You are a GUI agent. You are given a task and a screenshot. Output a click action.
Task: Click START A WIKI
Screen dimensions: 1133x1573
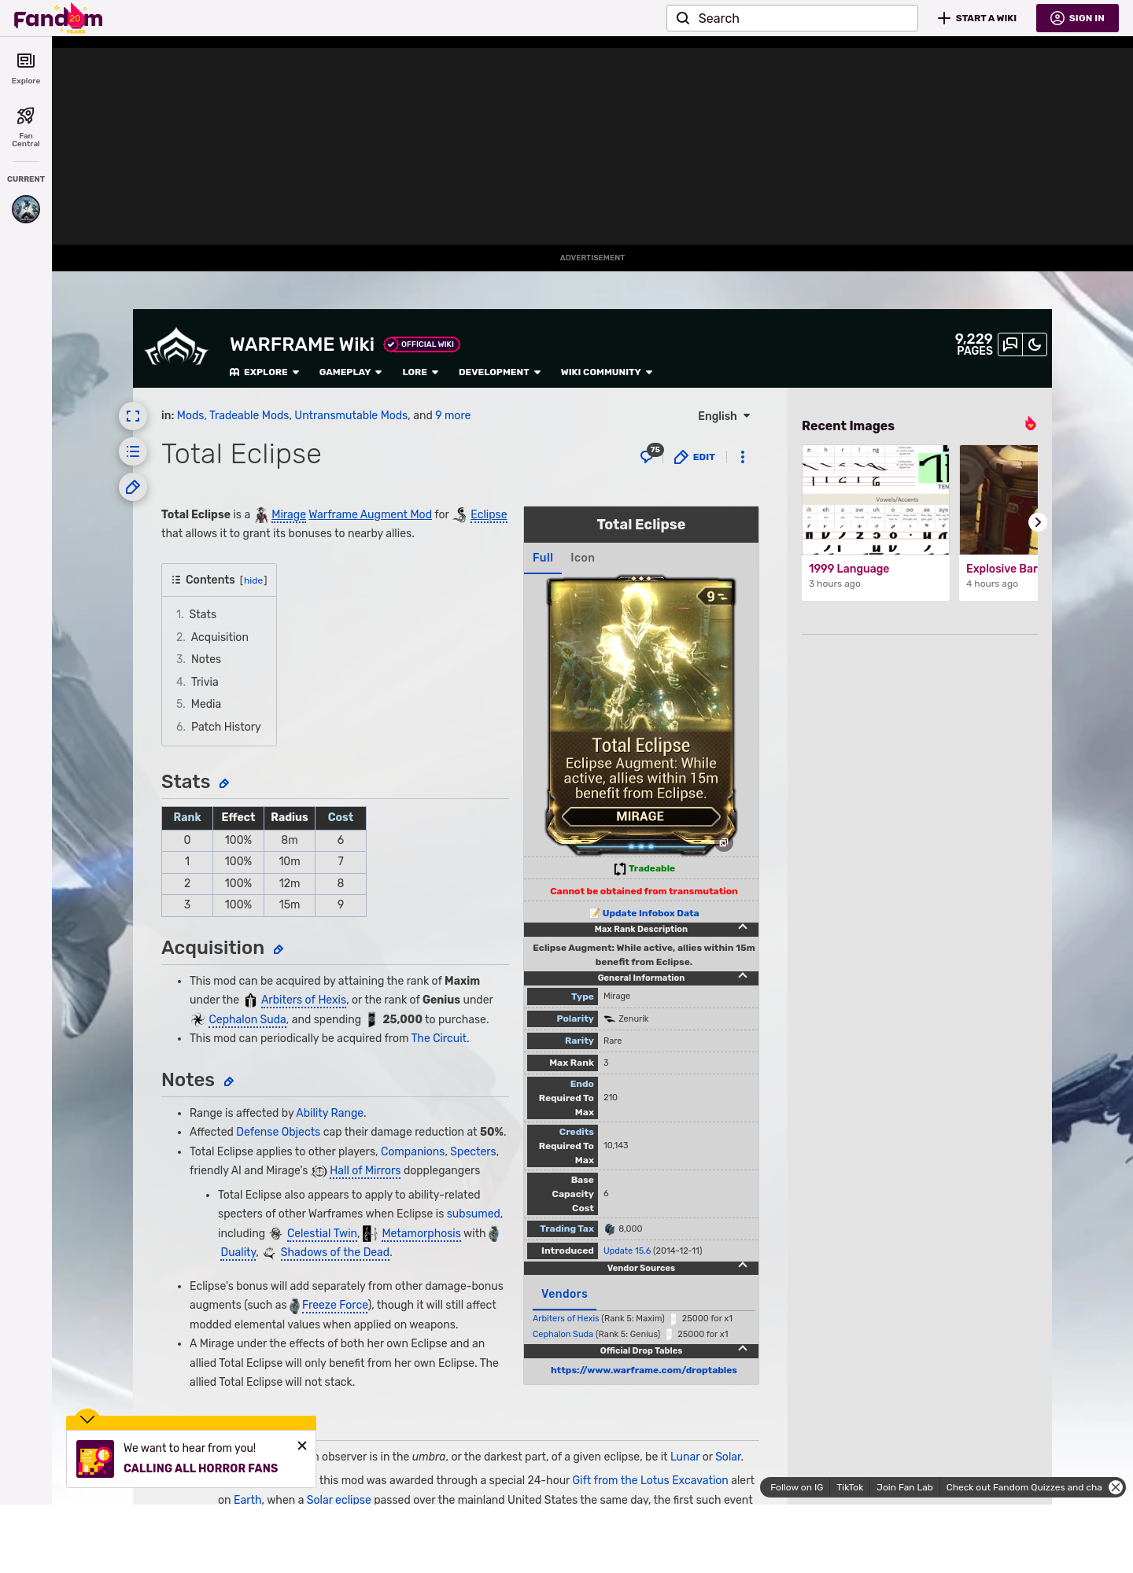(977, 18)
